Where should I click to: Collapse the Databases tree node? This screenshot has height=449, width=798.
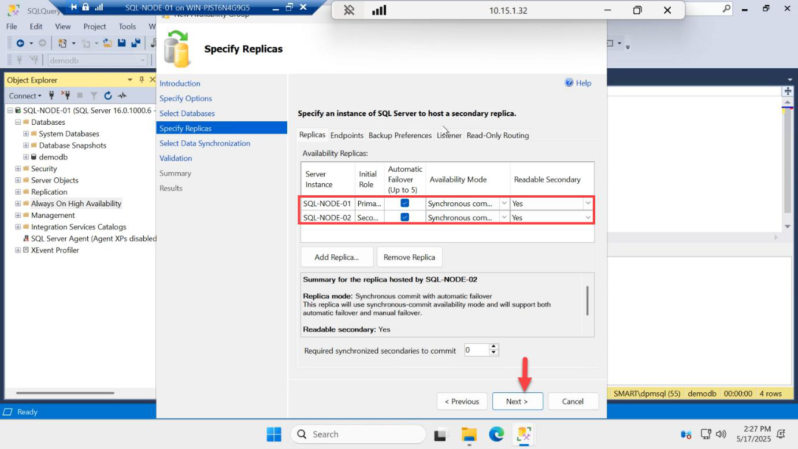[x=18, y=122]
